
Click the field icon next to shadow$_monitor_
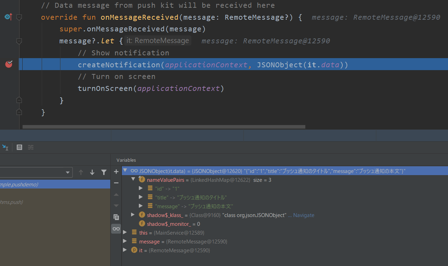[x=142, y=224]
